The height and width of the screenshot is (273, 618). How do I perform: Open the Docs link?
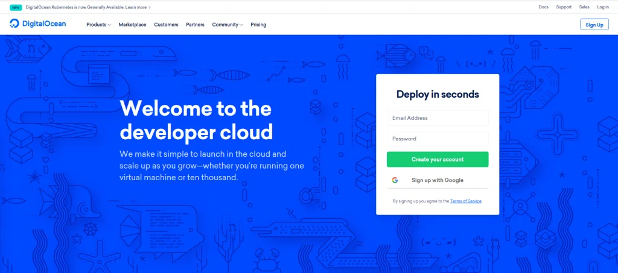tap(543, 7)
